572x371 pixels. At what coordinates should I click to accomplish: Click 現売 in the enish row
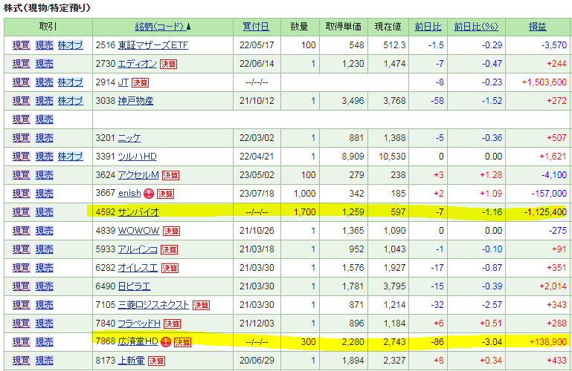[x=44, y=194]
